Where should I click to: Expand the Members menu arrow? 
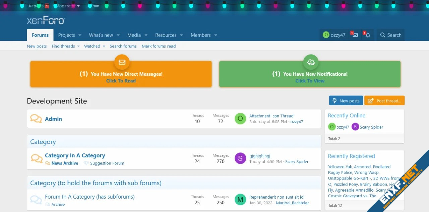tap(216, 35)
